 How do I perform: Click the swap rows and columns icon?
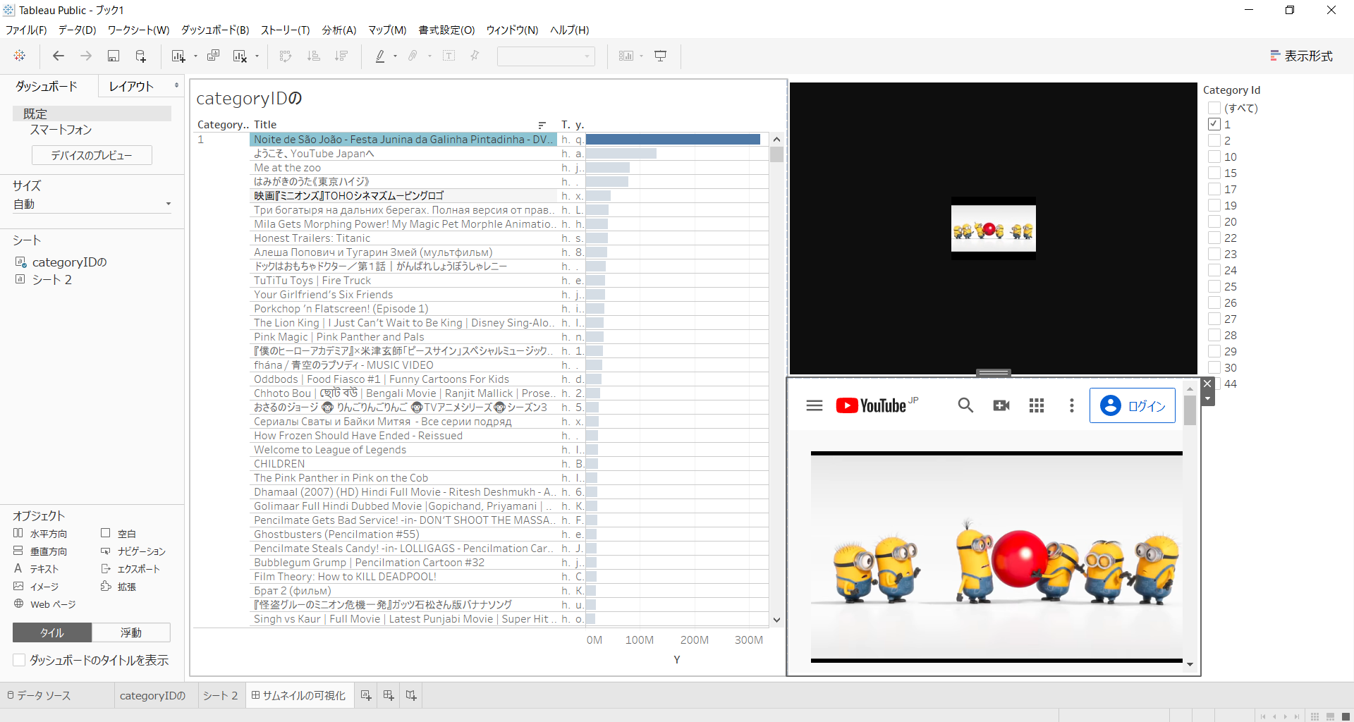click(x=286, y=56)
